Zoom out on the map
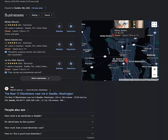Viewport: 168px width, 140px height. 155,75
